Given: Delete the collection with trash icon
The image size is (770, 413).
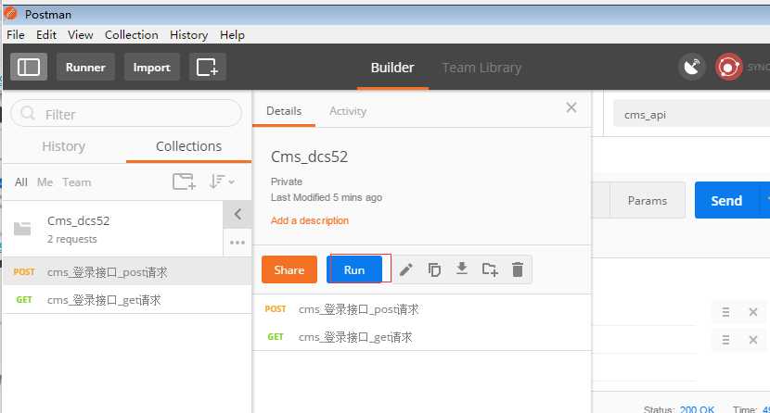Looking at the screenshot, I should coord(518,269).
